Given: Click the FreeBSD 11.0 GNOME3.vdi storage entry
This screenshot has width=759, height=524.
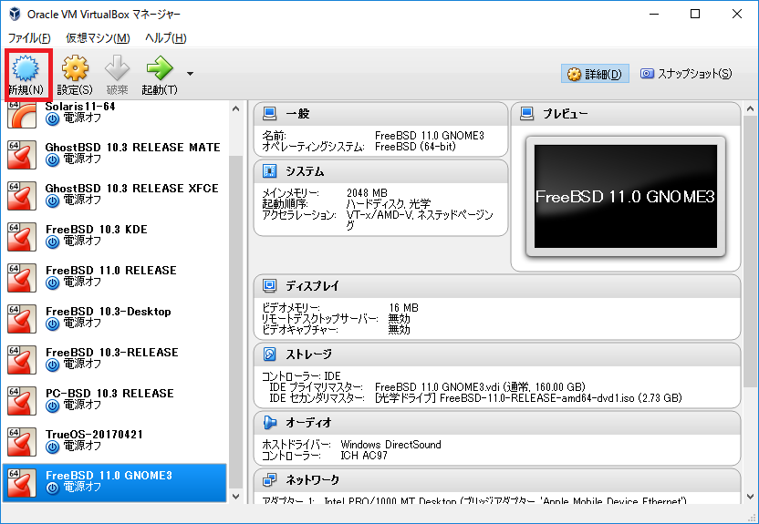Looking at the screenshot, I should pyautogui.click(x=480, y=387).
